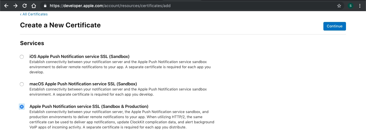The height and width of the screenshot is (137, 366).
Task: Open Chrome's three-dot menu
Action: point(360,6)
